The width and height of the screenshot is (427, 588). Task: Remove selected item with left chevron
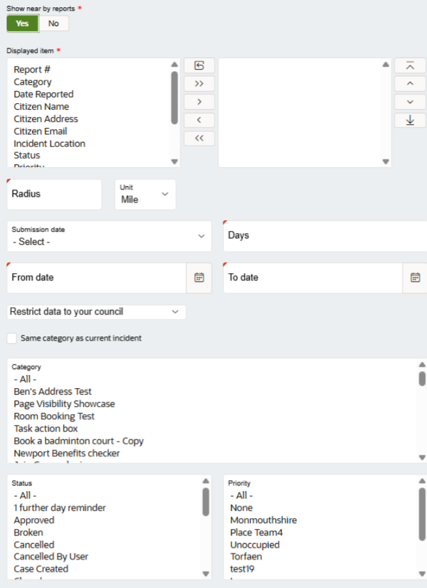[199, 120]
